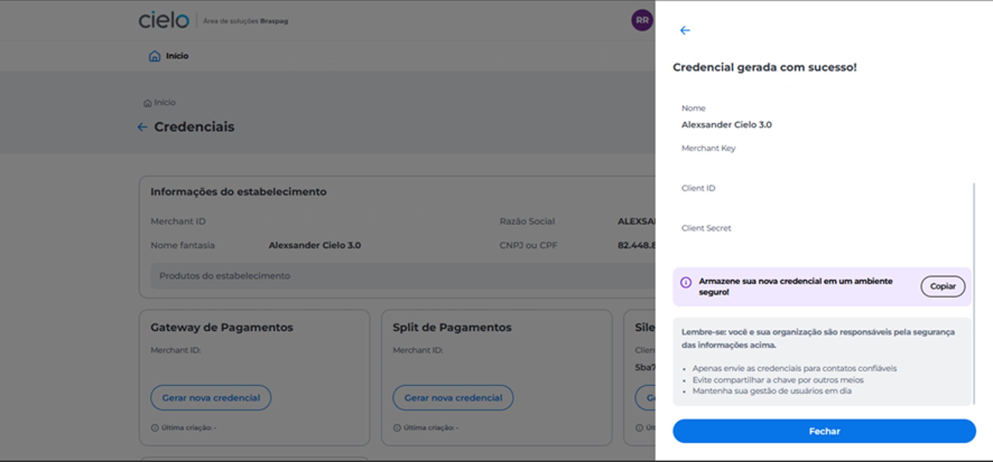Screen dimensions: 993x462
Task: Click the back arrow in the credential panel
Action: pyautogui.click(x=685, y=30)
